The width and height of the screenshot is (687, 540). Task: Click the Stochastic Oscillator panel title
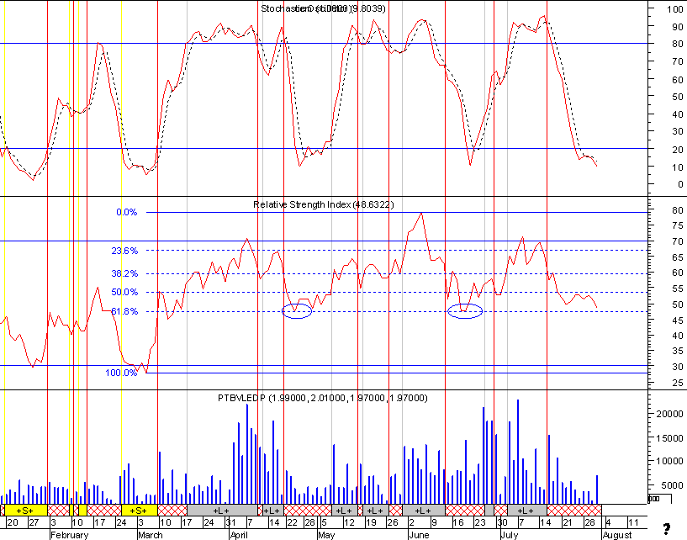324,8
